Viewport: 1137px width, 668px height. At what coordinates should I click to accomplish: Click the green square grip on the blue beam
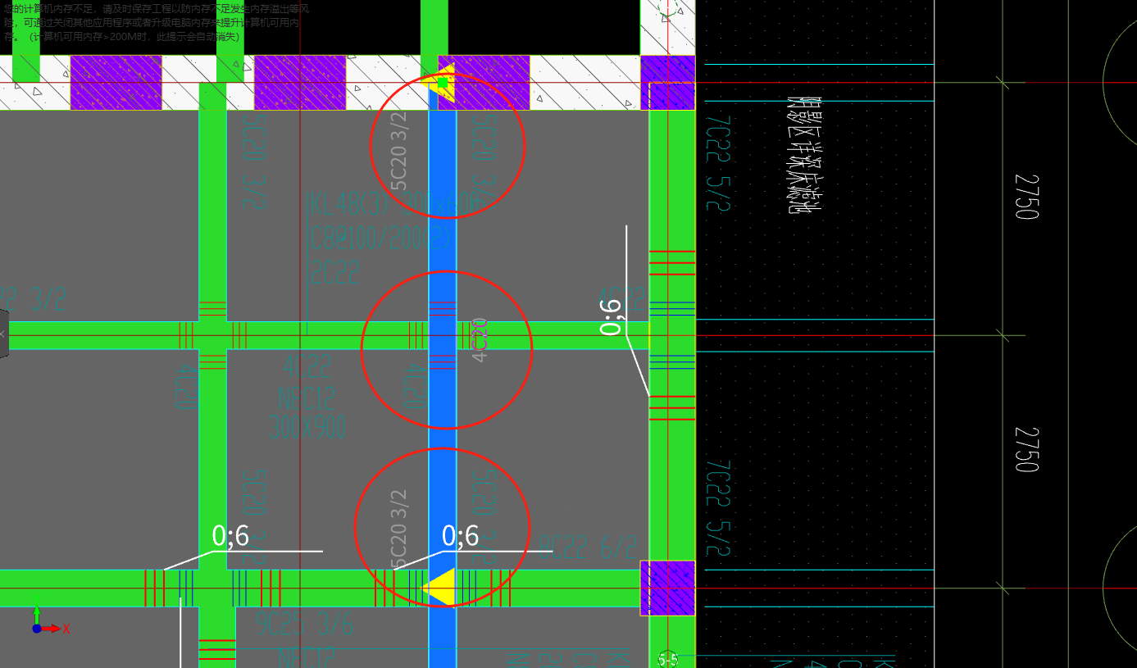[x=443, y=83]
